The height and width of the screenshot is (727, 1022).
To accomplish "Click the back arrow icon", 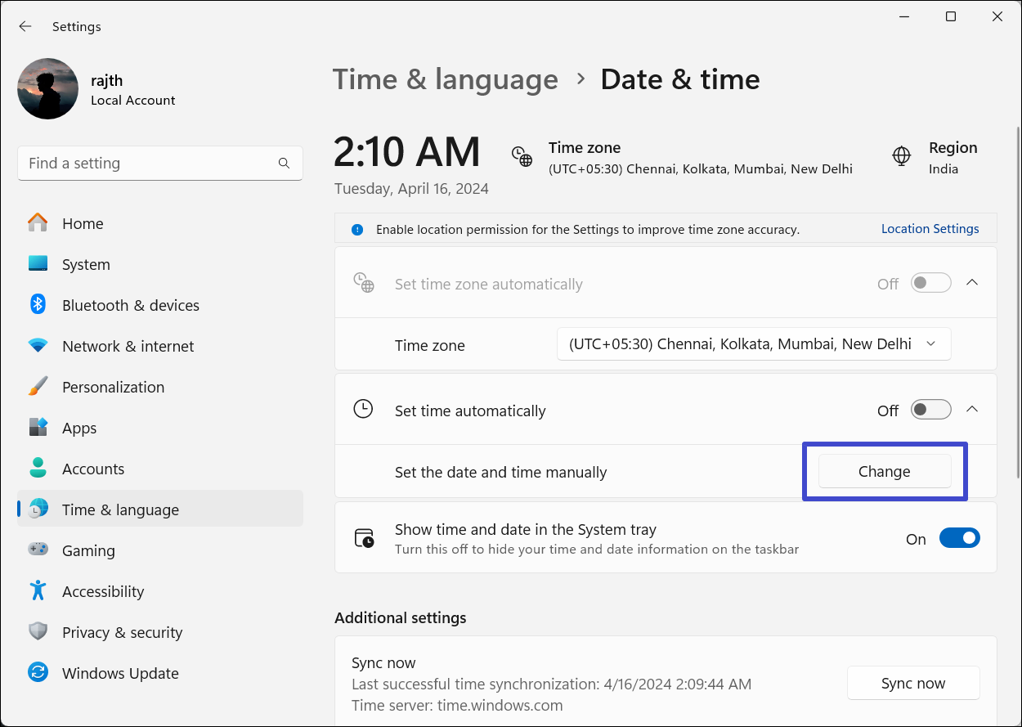I will coord(25,26).
